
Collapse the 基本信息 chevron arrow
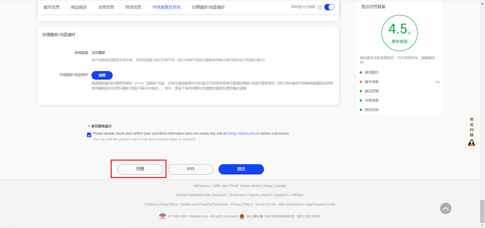437,82
